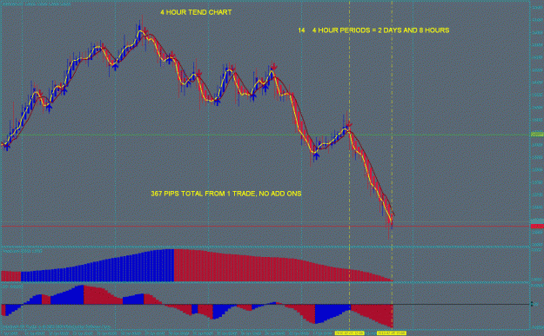Select the green horizontal price line
Screen dimensions: 544x336
click(x=265, y=135)
